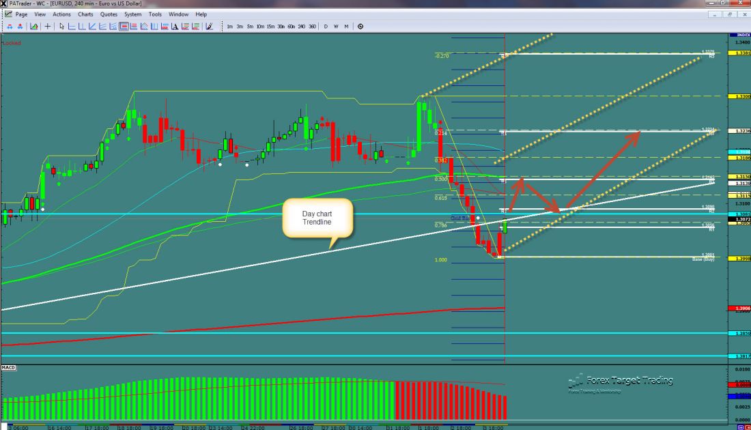The image size is (751, 430).
Task: Set timeframe to Daily (D)
Action: tap(326, 27)
